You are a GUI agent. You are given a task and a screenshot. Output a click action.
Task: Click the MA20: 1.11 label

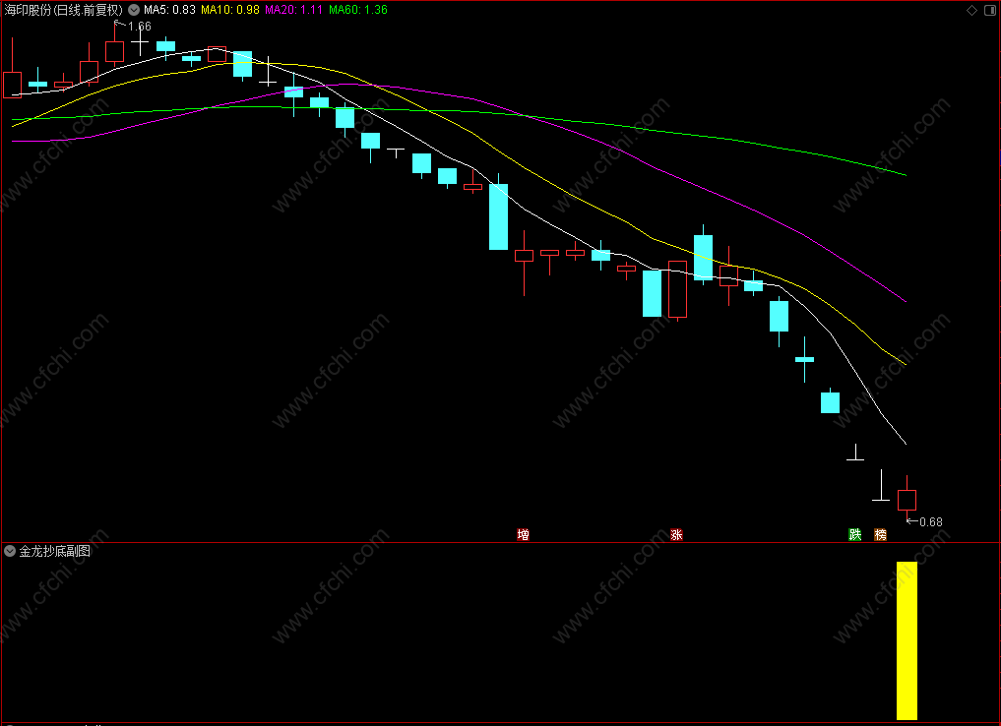pyautogui.click(x=293, y=10)
